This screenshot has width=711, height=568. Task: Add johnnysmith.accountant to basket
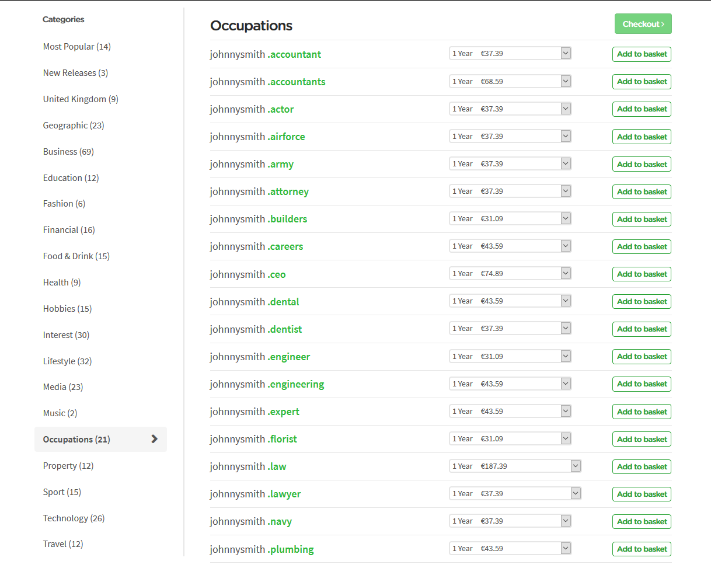click(x=642, y=54)
